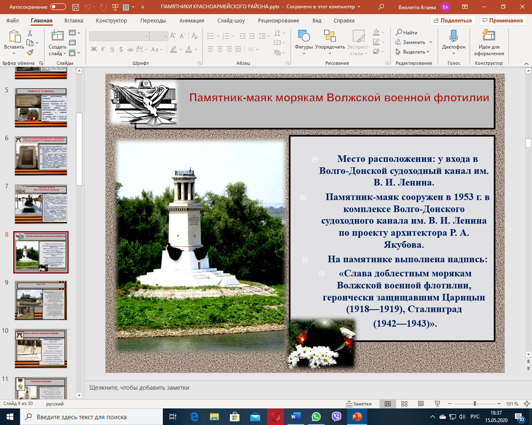
Task: Toggle Notes (Заметки) pane visibility
Action: 359,404
